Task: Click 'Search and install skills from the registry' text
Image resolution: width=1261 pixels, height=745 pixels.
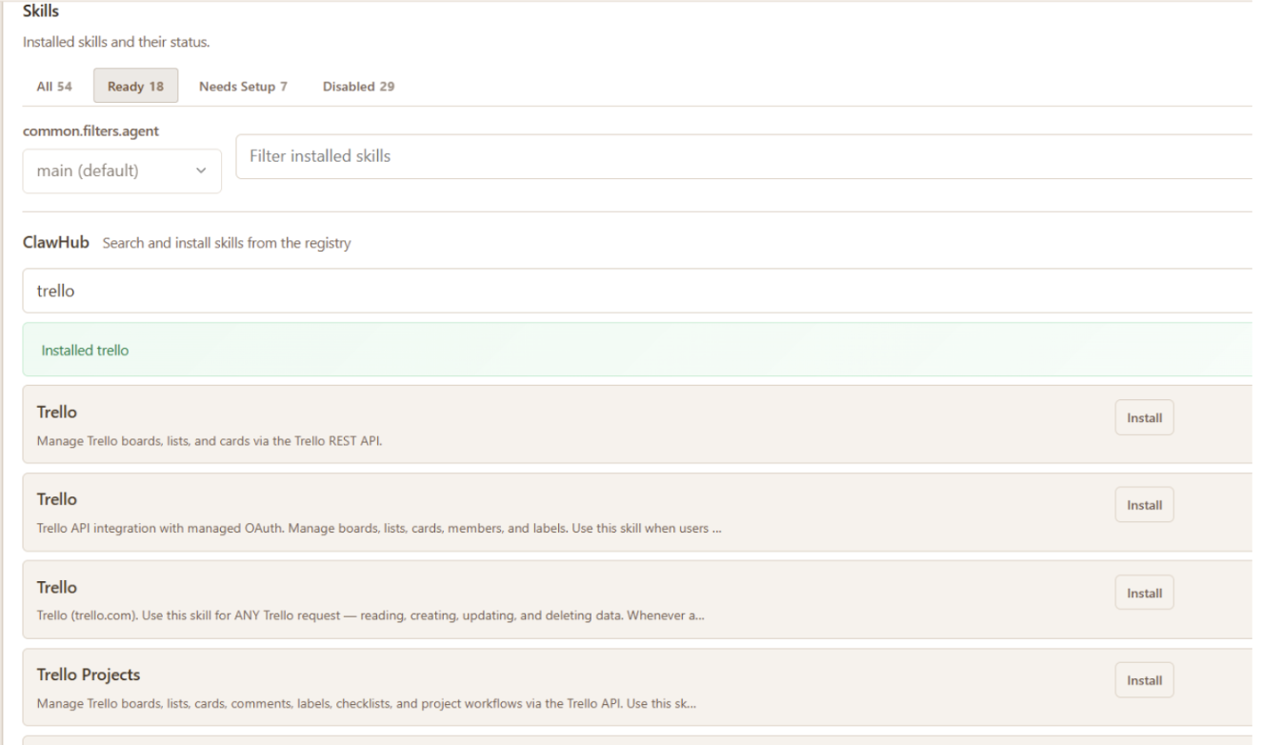Action: point(227,243)
